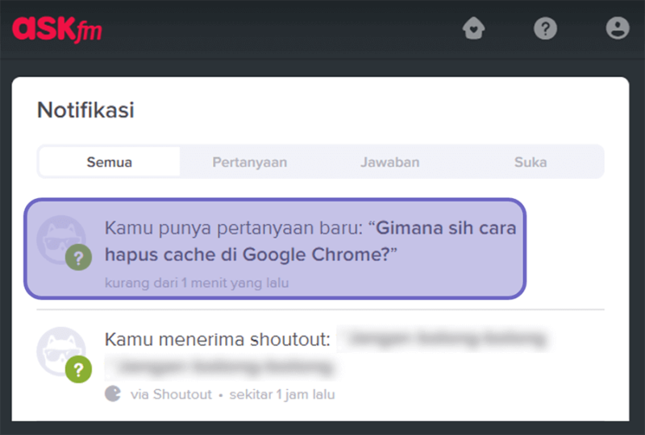Open the Google Chrome cache question notification
This screenshot has height=435, width=645.
tap(275, 248)
